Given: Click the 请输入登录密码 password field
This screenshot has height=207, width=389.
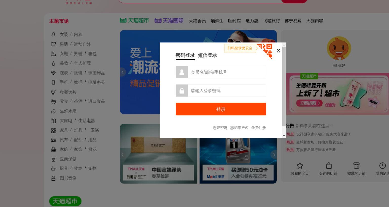Looking at the screenshot, I should click(227, 91).
